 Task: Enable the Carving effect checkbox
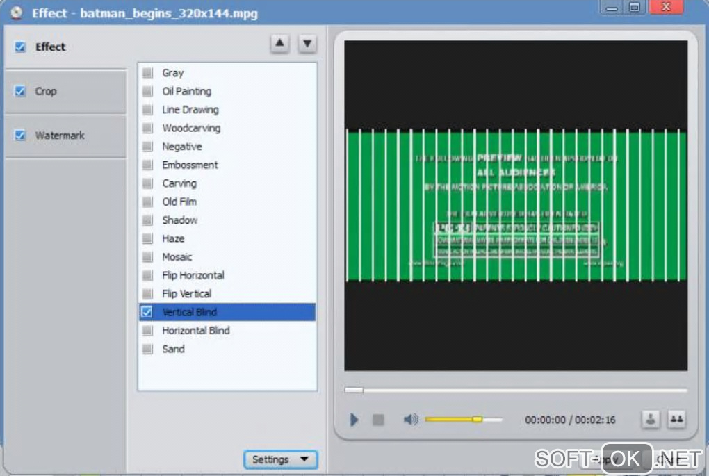click(147, 183)
